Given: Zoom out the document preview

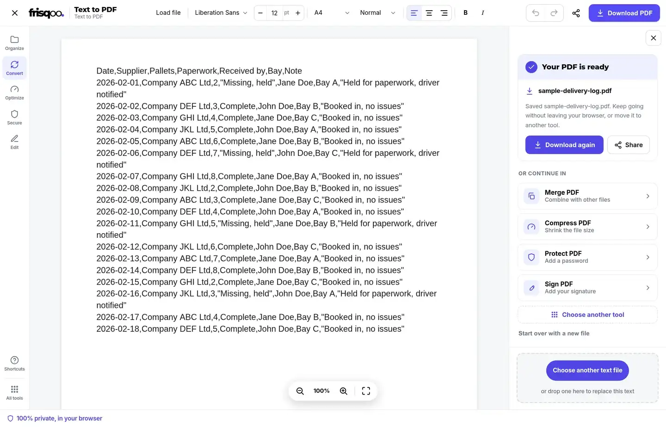Looking at the screenshot, I should coord(300,391).
